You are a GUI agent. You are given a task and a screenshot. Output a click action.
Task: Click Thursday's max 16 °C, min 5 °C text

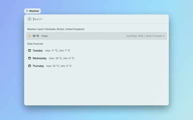coord(59,66)
